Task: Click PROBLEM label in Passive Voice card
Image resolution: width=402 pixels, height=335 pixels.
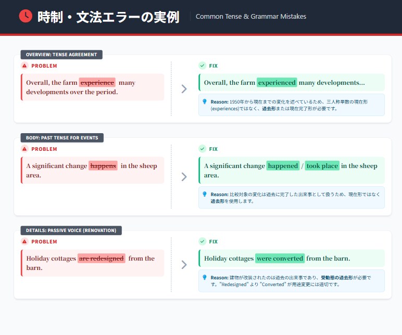Action: click(x=44, y=241)
